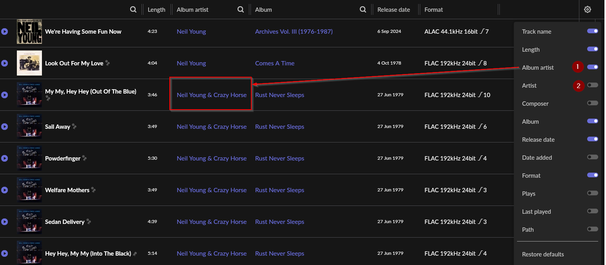
Task: Open the album artist link for My My, Hey Hey
Action: coord(212,95)
